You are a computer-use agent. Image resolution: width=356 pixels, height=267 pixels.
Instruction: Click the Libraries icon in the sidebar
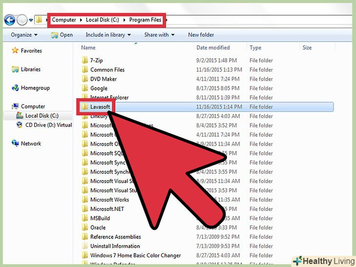(15, 69)
